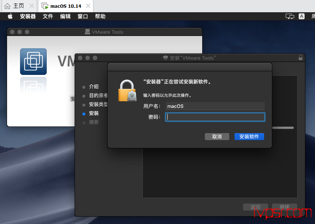315x224 pixels.
Task: Open the display mirroring menu bar icon
Action: point(290,16)
